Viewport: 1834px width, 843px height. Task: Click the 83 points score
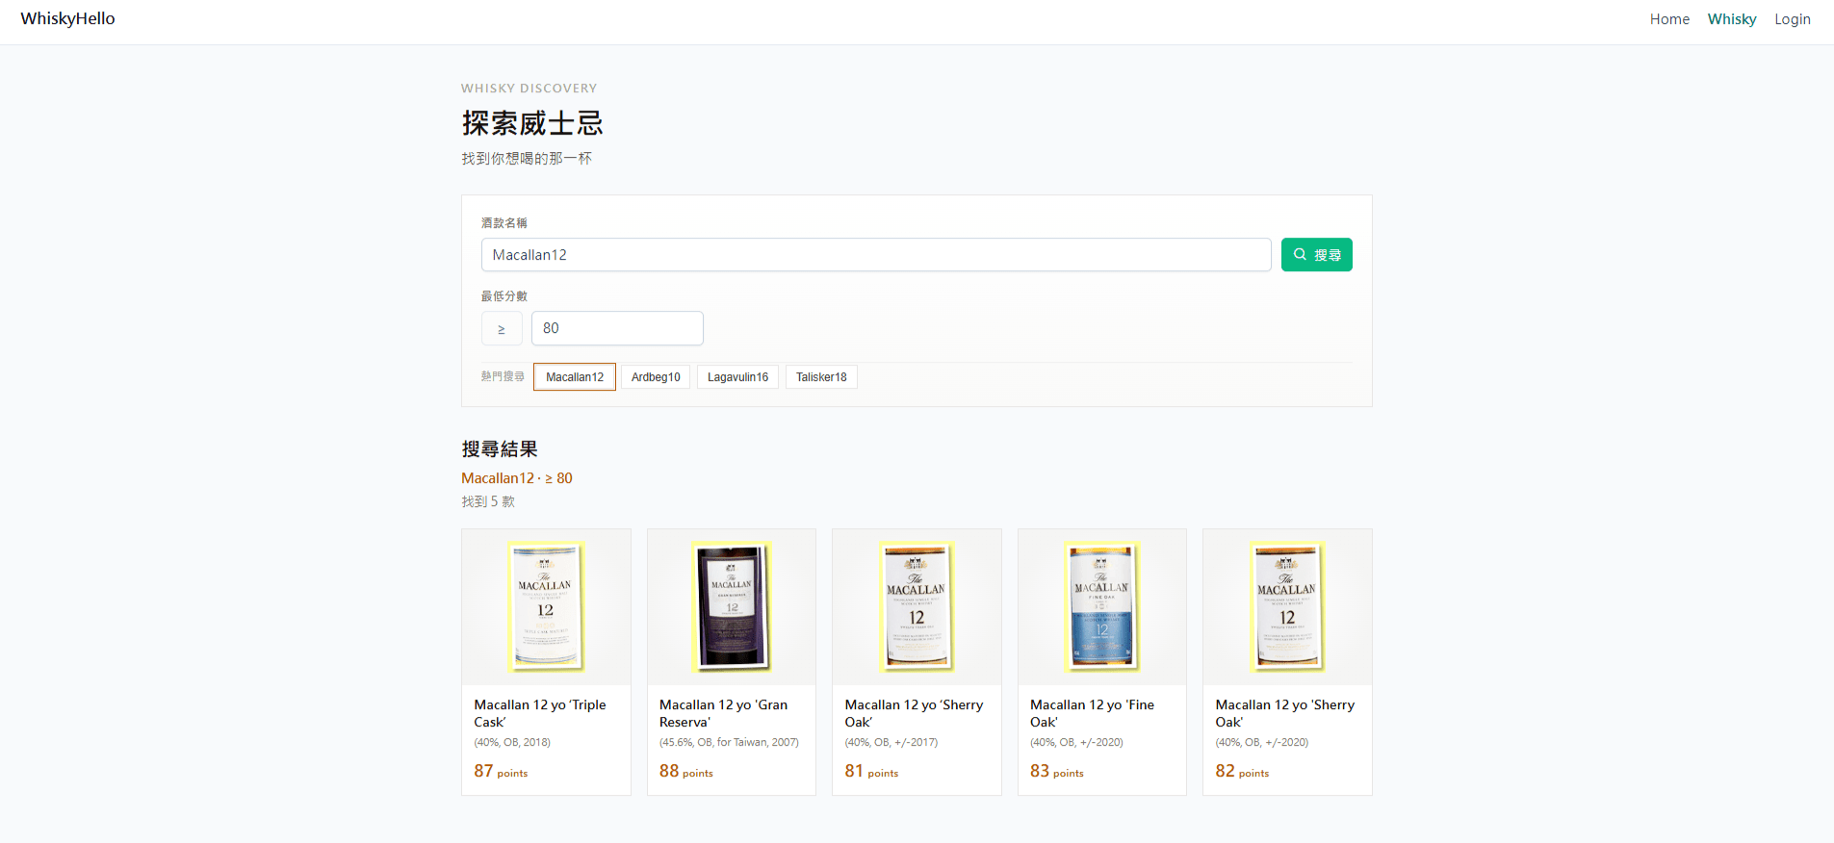coord(1057,771)
